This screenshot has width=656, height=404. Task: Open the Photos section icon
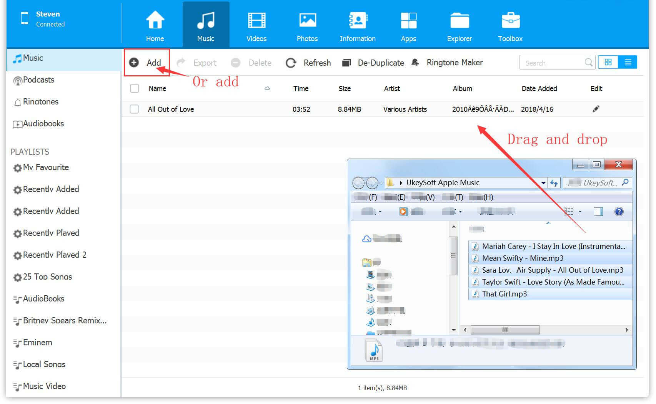click(x=307, y=20)
